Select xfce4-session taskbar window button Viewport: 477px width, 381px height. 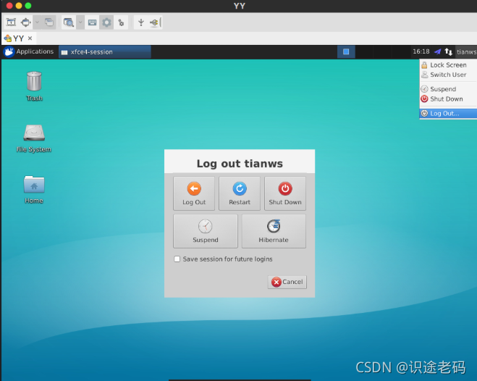[105, 52]
